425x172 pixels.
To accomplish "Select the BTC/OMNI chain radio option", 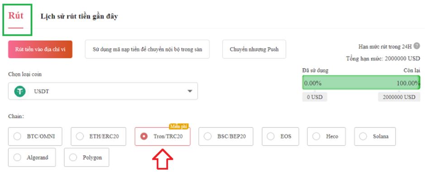I will tap(35, 137).
